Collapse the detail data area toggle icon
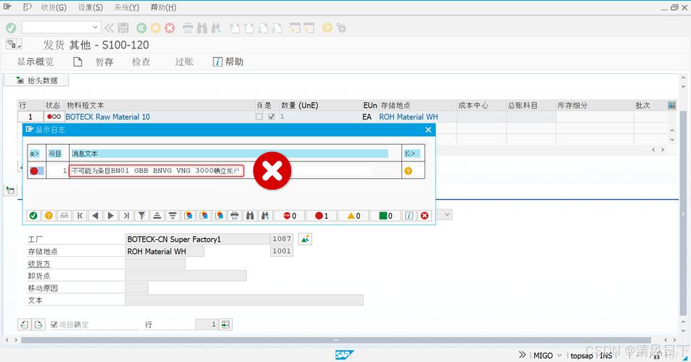Viewport: 691px width, 362px height. [x=10, y=190]
